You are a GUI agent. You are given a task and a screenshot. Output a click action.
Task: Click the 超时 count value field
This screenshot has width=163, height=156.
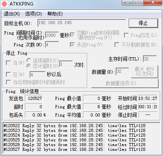(34, 107)
